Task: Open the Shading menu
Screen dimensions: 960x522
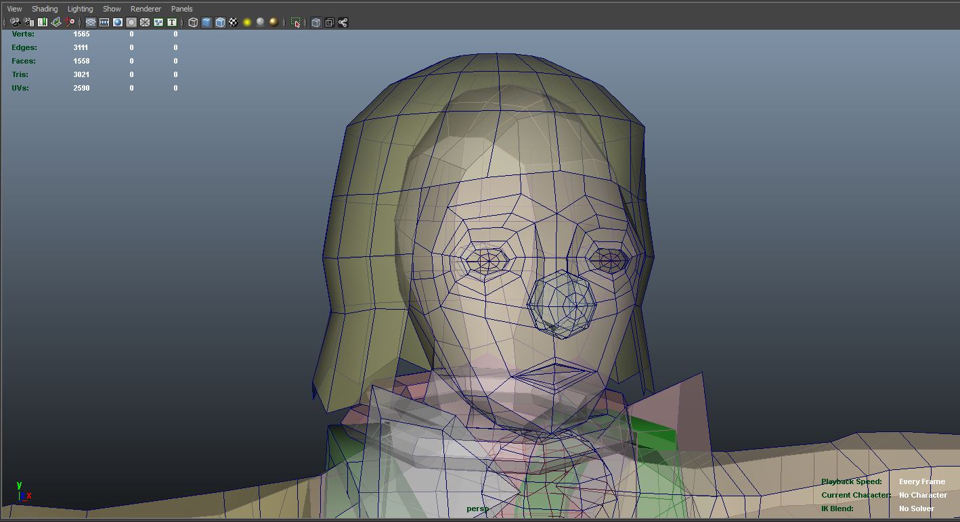Action: tap(45, 9)
